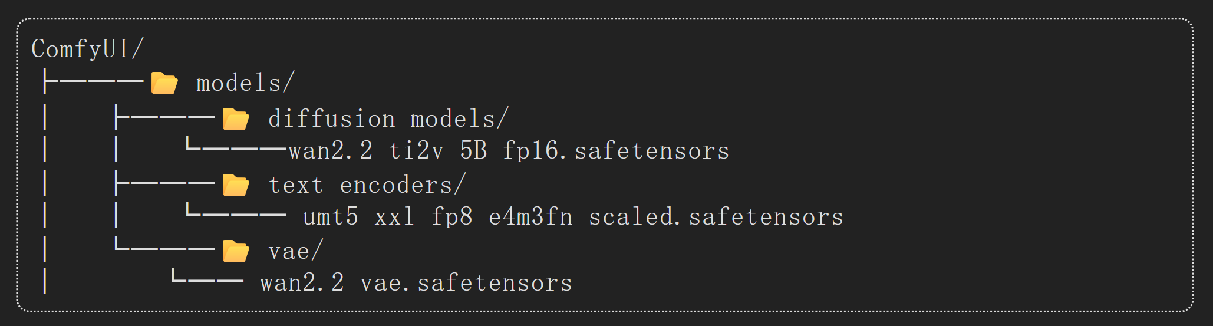Viewport: 1213px width, 326px height.
Task: Click the branch line before text_encoders folder
Action: 164,183
